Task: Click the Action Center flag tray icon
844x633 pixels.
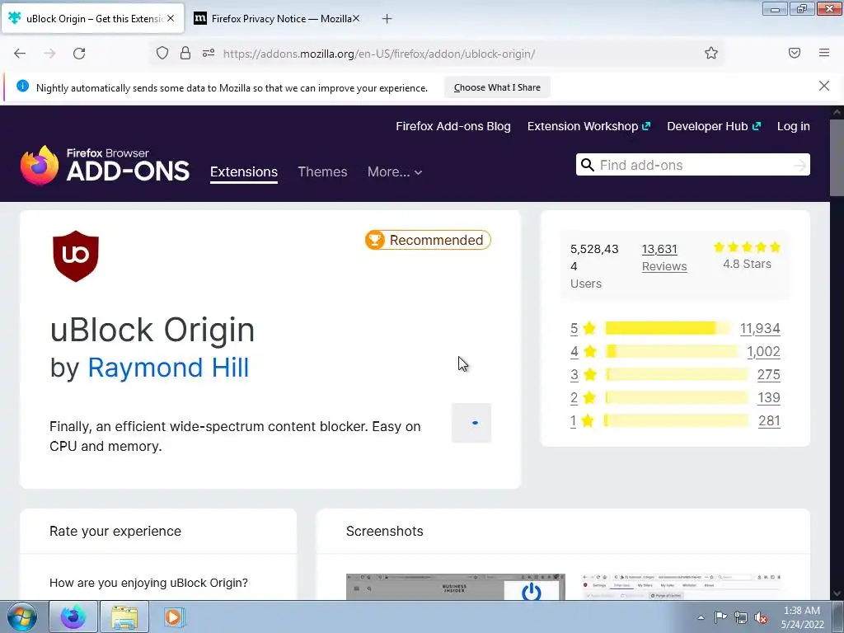Action: [720, 617]
